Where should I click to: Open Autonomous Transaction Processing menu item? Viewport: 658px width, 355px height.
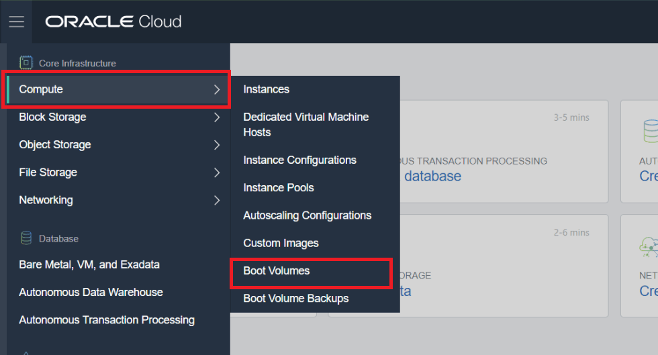107,320
